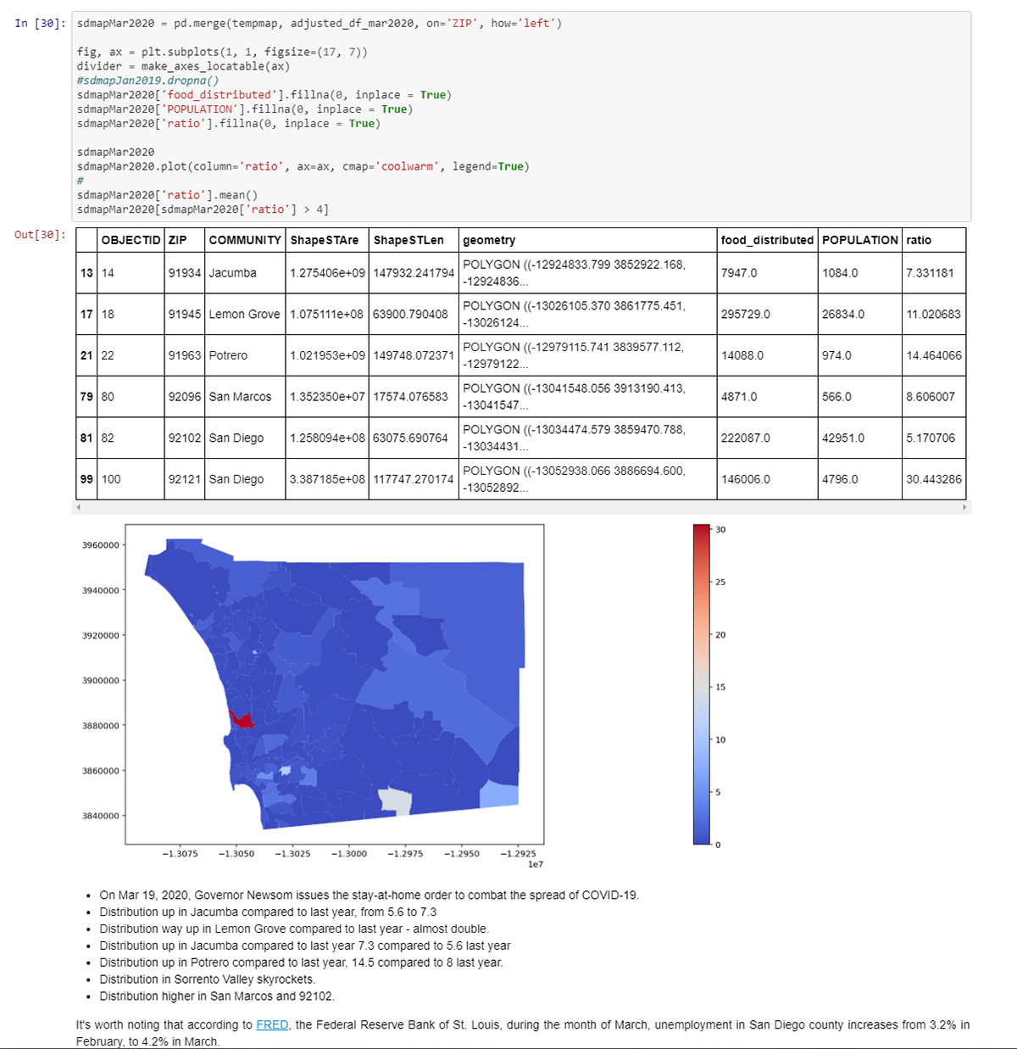Open the FRED hyperlink
1017x1049 pixels.
272,1024
